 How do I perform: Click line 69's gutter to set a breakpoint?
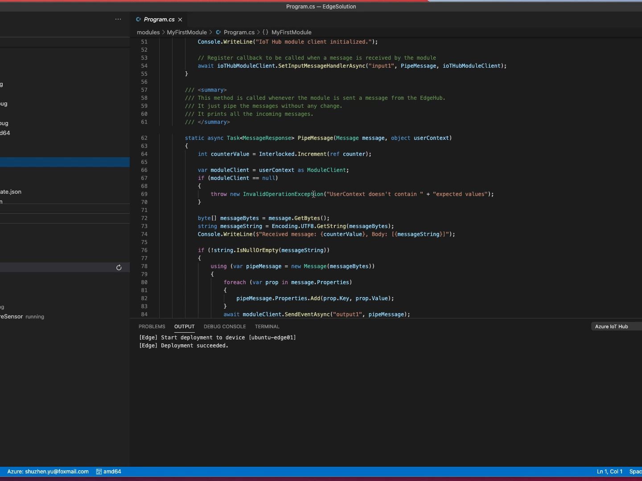[136, 194]
